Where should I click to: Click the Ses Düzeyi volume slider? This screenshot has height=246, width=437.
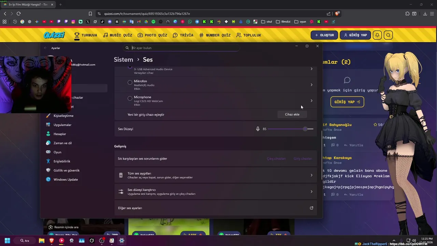pos(291,129)
